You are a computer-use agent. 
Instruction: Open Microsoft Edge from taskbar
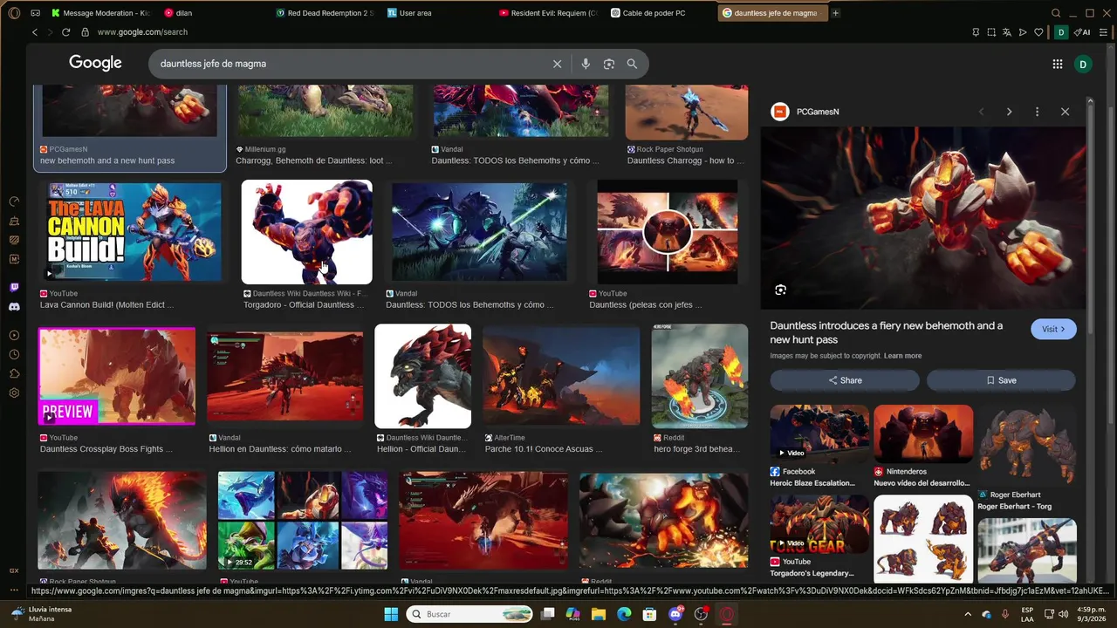click(x=624, y=614)
